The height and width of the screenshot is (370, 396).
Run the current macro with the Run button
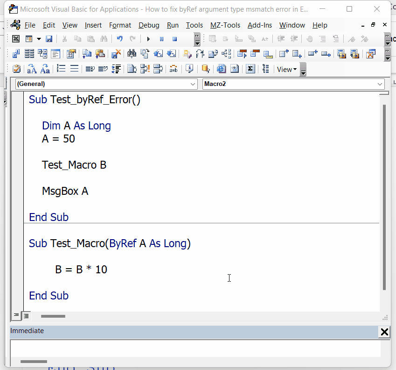pyautogui.click(x=148, y=39)
